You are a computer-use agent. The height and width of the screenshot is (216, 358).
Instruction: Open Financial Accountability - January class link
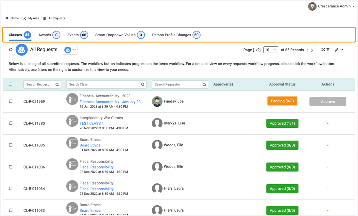[111, 102]
